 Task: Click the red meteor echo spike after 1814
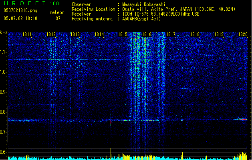pos(111,123)
